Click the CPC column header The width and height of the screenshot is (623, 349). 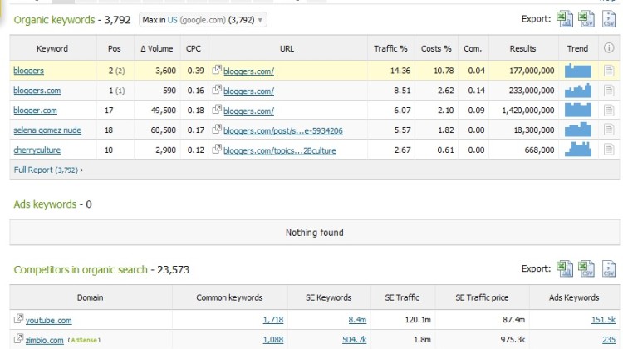pos(194,48)
